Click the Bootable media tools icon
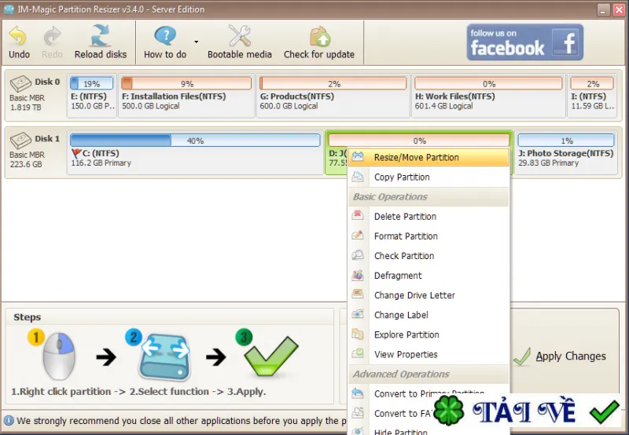Viewport: 629px width, 435px height. tap(240, 35)
